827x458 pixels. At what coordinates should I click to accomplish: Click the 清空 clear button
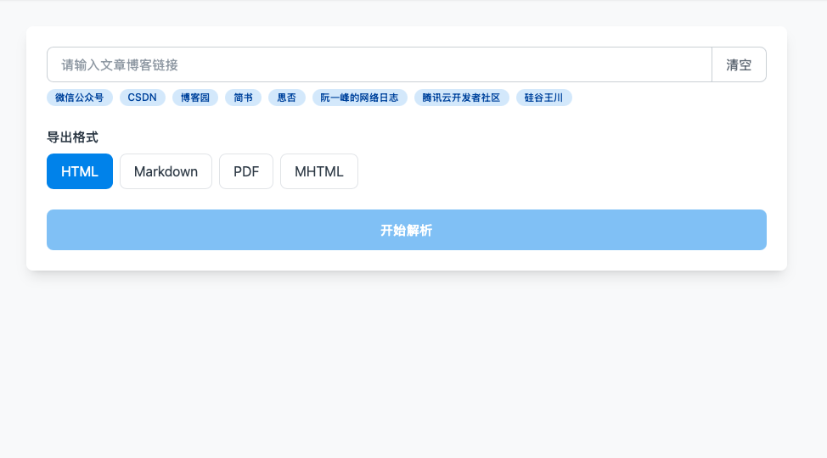(x=739, y=64)
